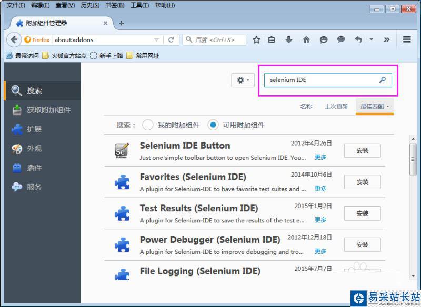421x307 pixels.
Task: Go to home page icon
Action: tap(306, 40)
